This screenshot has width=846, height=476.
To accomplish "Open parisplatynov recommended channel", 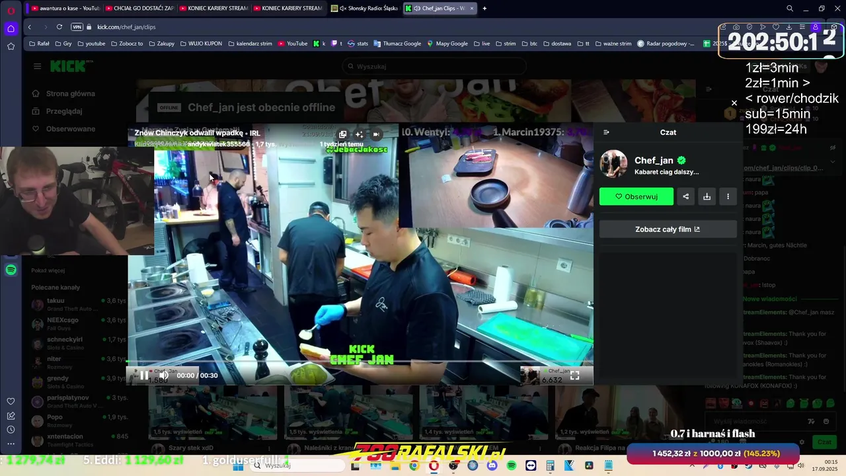I will click(x=78, y=401).
